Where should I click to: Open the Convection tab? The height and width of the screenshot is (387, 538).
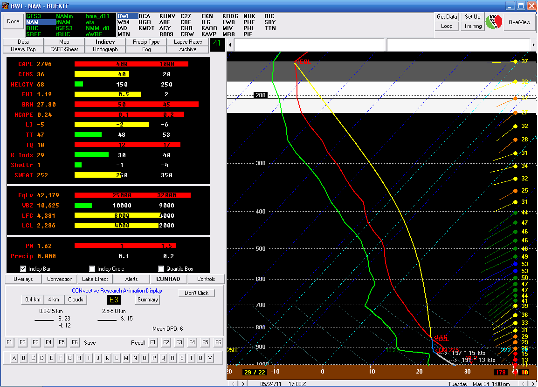click(60, 279)
